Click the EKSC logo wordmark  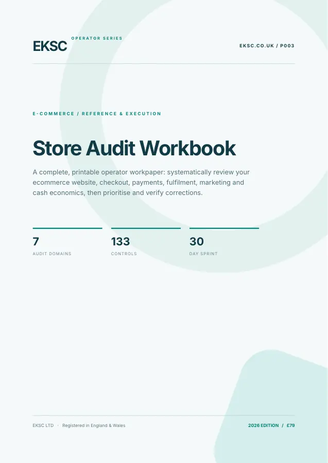coord(50,46)
